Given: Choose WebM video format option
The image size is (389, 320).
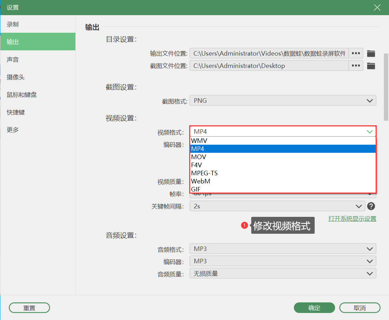Looking at the screenshot, I should 283,181.
